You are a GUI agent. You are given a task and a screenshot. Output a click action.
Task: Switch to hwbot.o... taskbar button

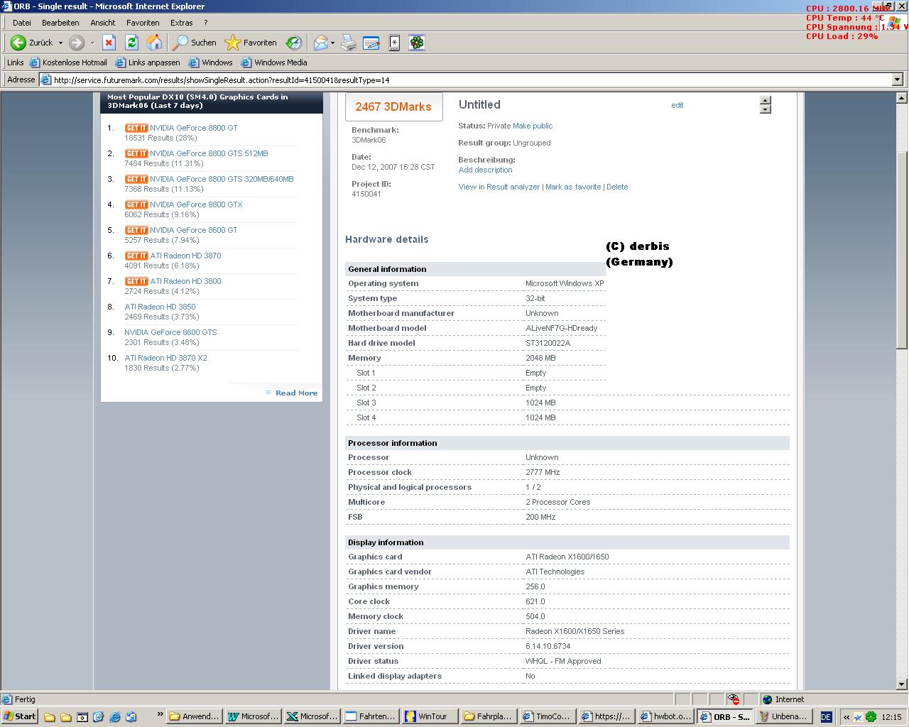click(665, 716)
